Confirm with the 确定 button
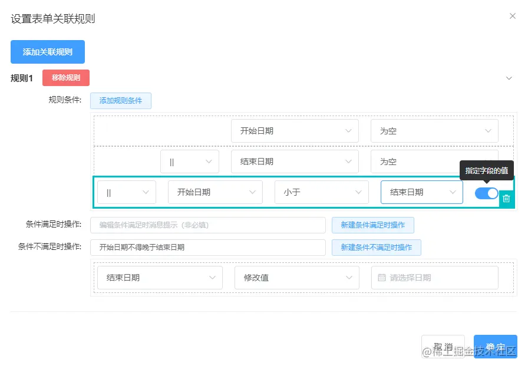 496,347
